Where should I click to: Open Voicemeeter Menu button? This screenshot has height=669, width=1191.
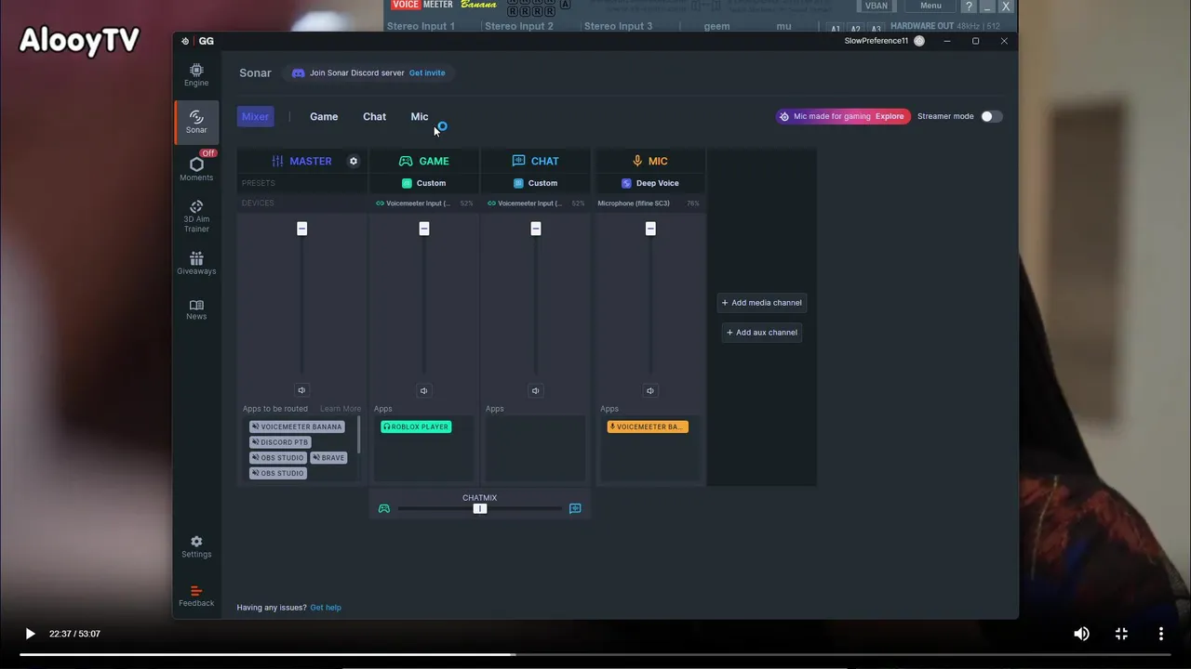point(930,6)
